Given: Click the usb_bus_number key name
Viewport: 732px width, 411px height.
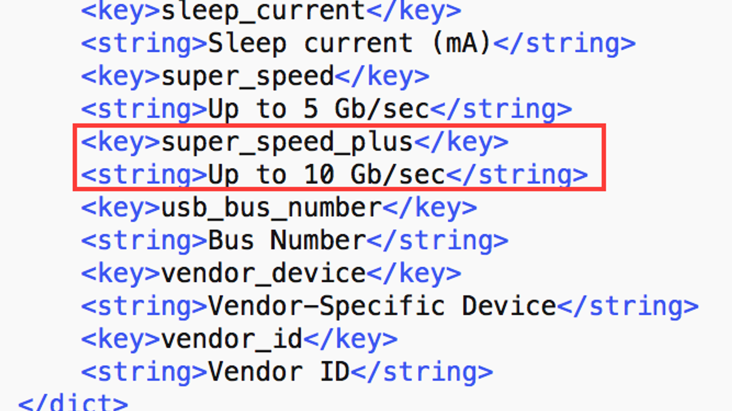Looking at the screenshot, I should (271, 208).
